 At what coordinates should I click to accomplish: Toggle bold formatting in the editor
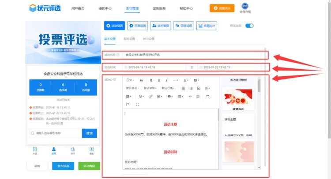pos(151,80)
